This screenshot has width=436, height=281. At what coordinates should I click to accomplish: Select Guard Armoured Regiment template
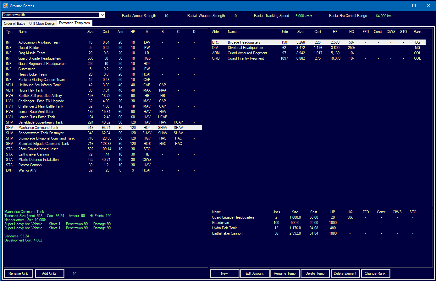(318, 53)
